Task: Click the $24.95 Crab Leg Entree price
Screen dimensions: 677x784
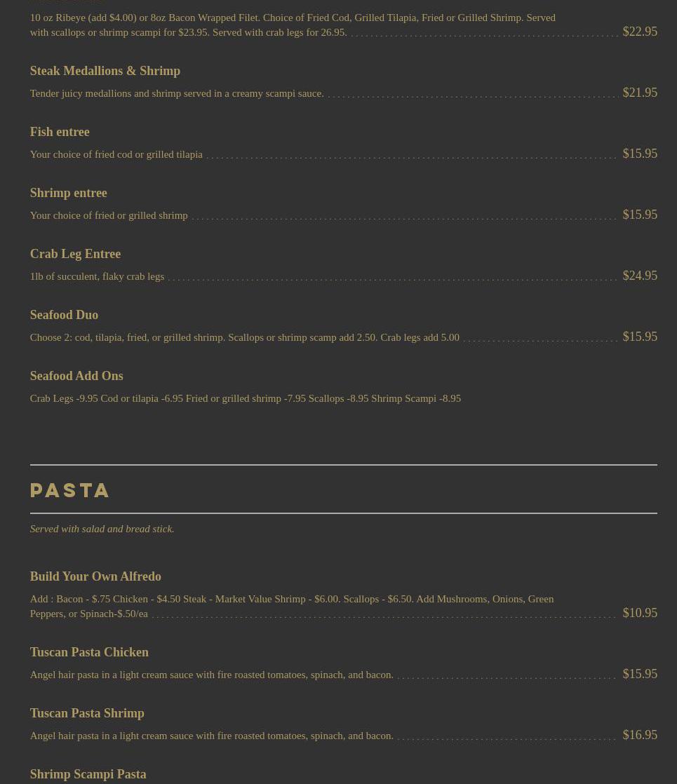Action: [640, 276]
